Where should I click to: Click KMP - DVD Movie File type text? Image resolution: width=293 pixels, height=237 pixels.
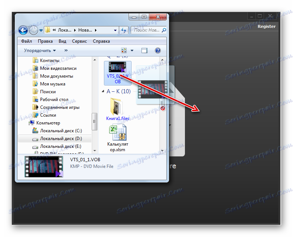(x=92, y=166)
